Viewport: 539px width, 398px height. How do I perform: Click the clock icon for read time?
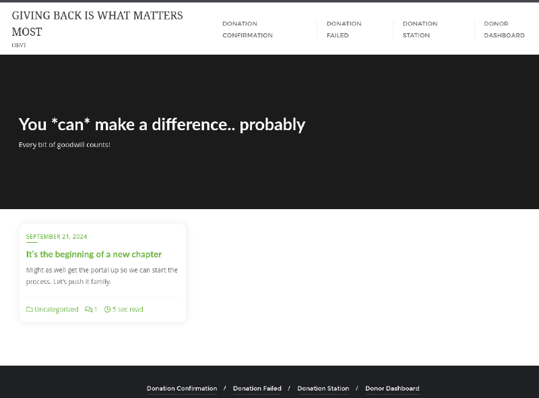[108, 310]
